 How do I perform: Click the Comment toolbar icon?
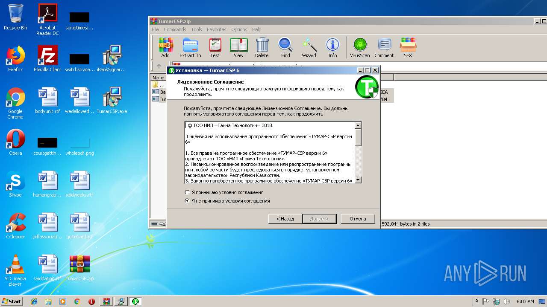[x=384, y=48]
